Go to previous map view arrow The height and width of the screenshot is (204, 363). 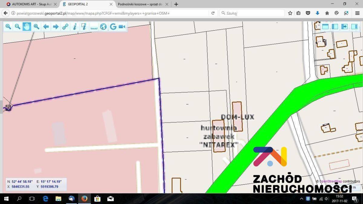(x=46, y=27)
